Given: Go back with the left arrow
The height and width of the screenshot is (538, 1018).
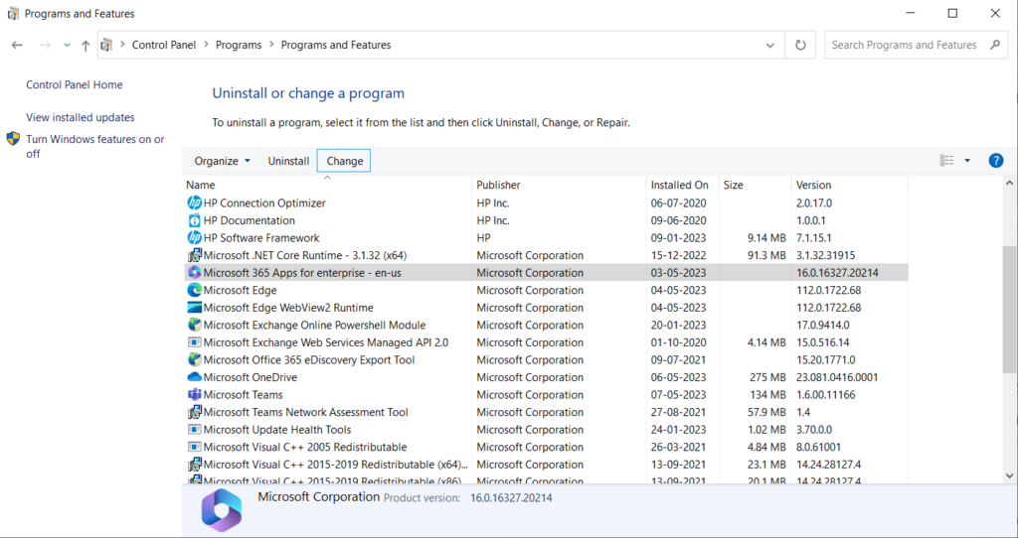Looking at the screenshot, I should (18, 46).
